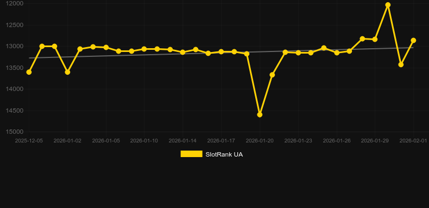
Task: Click the 15000 y-axis label
Action: [15, 132]
